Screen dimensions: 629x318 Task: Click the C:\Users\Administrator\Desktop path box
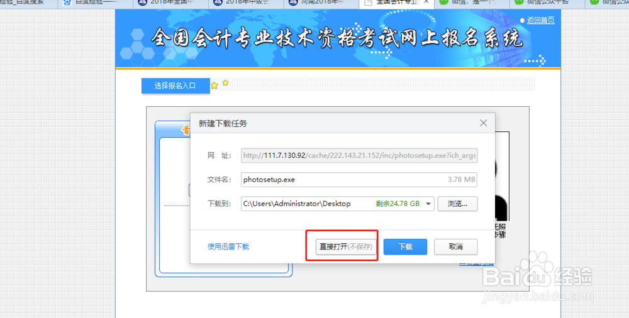337,204
